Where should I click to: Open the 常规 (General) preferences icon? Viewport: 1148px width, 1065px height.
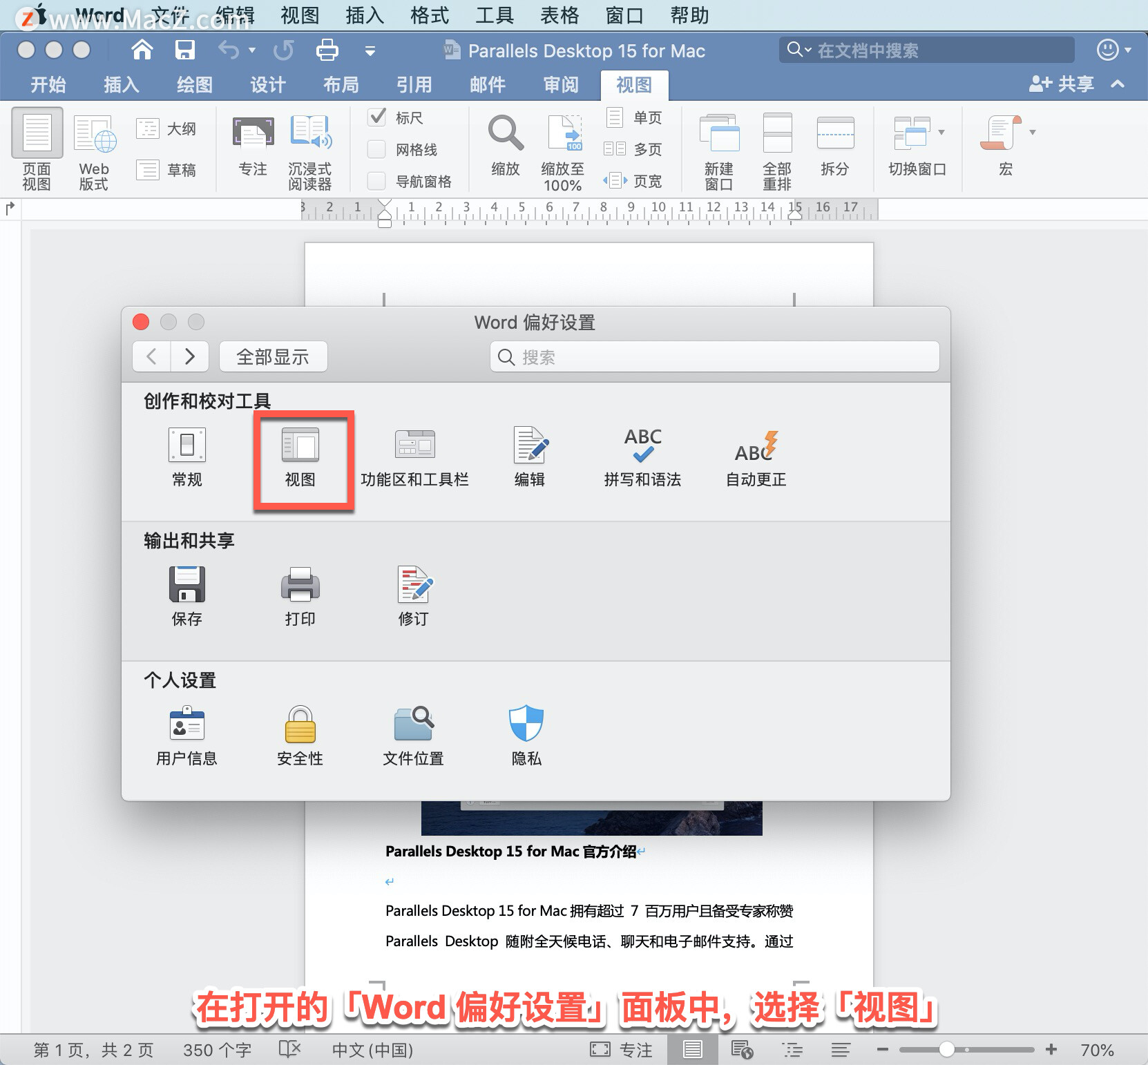pos(187,457)
